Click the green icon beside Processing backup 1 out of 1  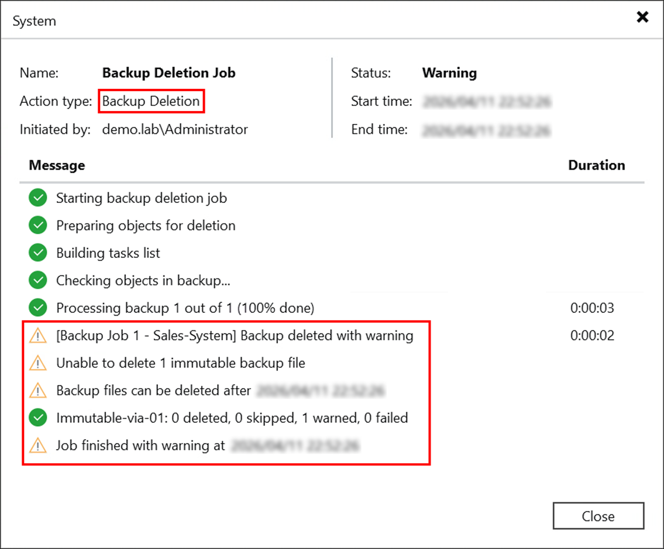(37, 308)
